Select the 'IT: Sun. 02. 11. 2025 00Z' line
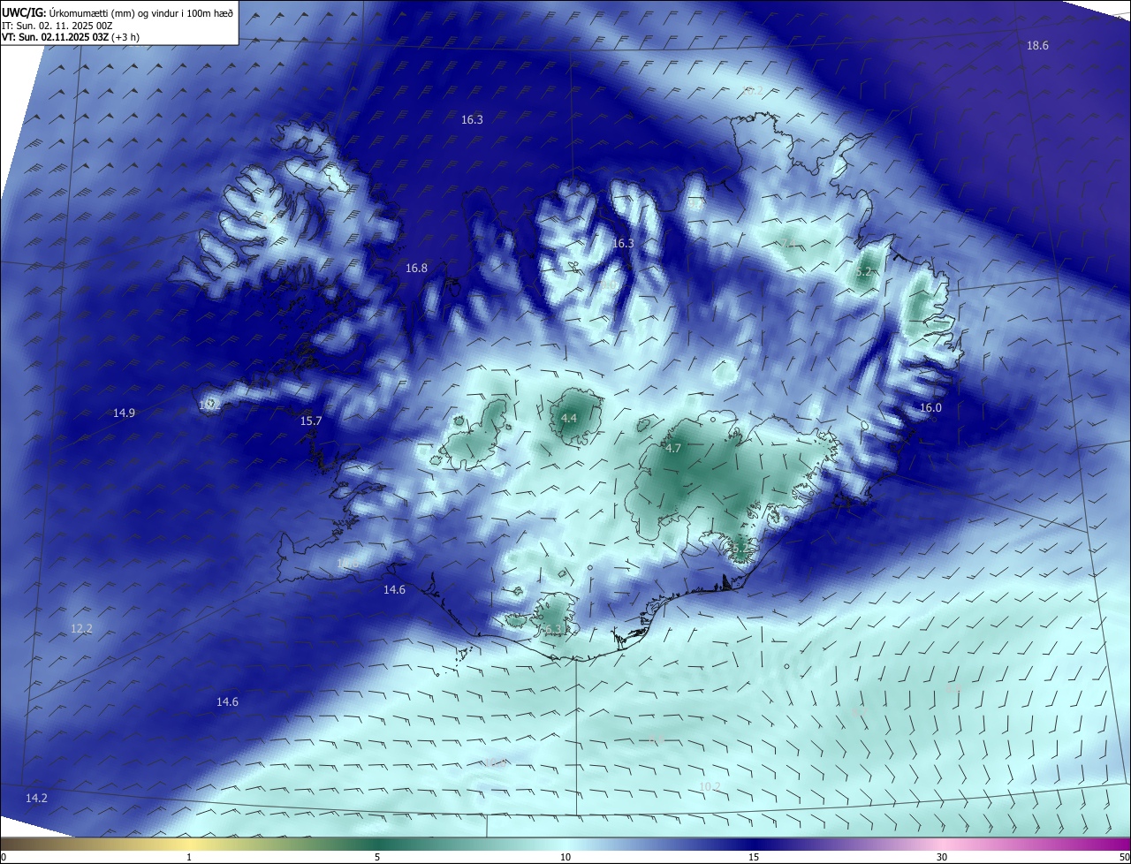Viewport: 1131px width, 864px height. (x=59, y=25)
